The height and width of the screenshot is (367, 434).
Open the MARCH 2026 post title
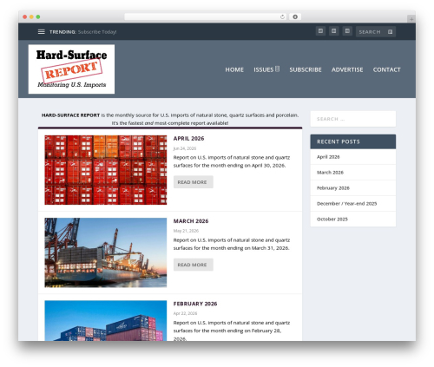(x=191, y=221)
